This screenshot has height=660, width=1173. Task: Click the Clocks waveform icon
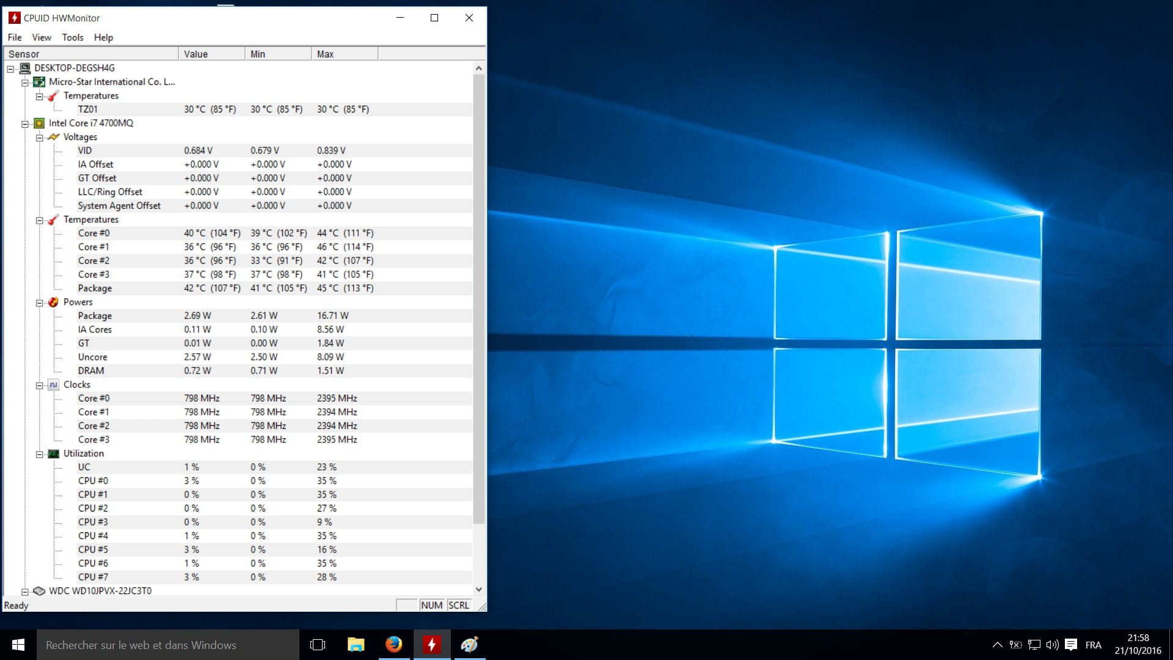[54, 384]
